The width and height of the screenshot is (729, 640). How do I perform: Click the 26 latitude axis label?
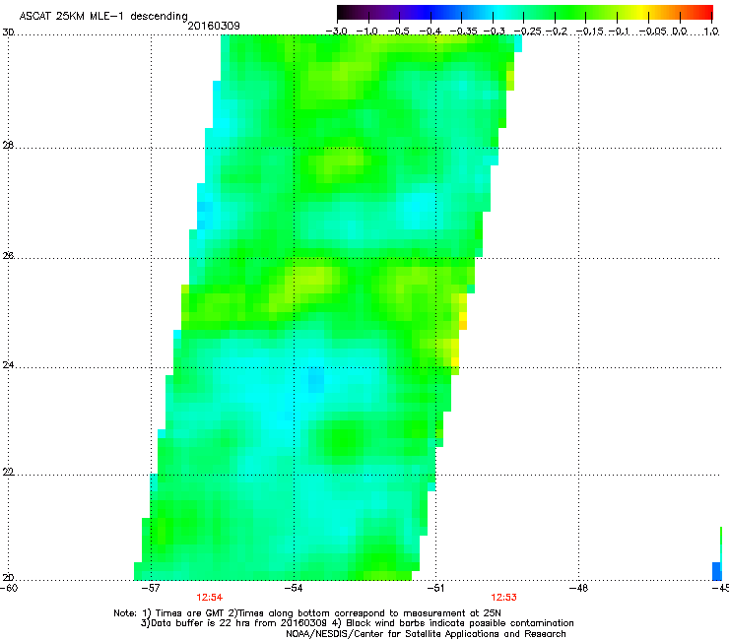tap(8, 256)
